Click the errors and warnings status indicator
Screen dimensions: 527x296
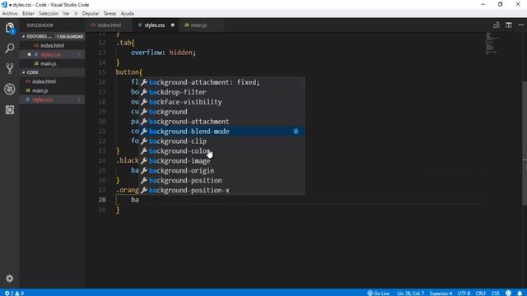pyautogui.click(x=14, y=293)
